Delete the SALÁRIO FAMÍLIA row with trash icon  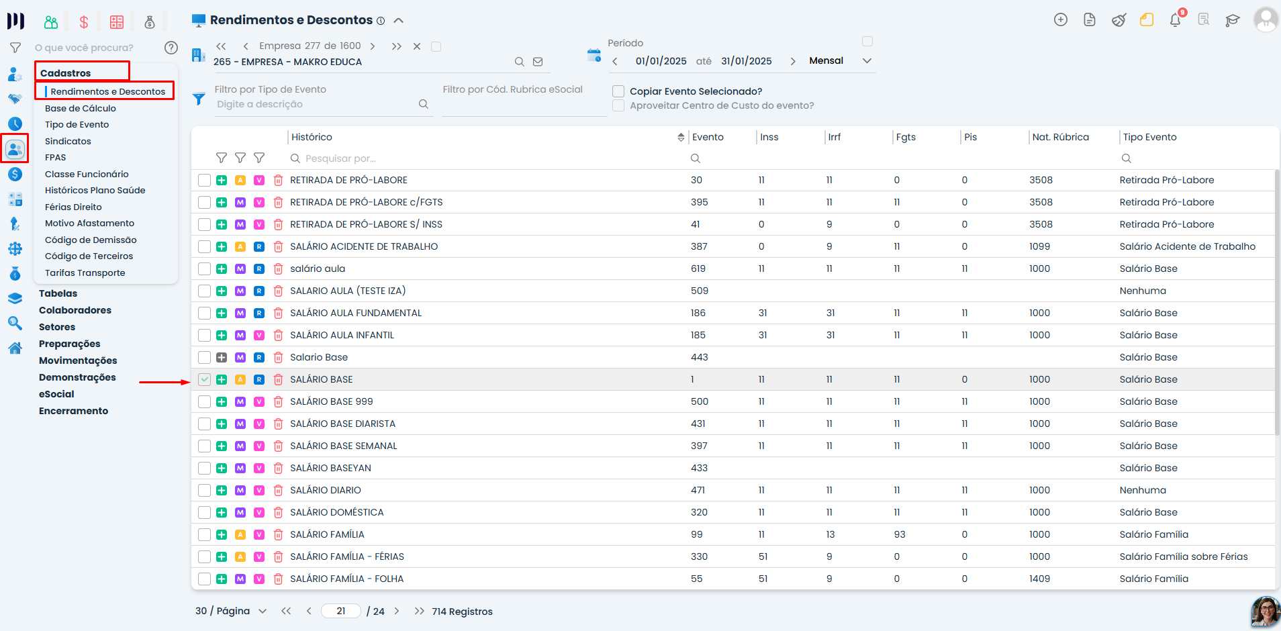pyautogui.click(x=278, y=535)
